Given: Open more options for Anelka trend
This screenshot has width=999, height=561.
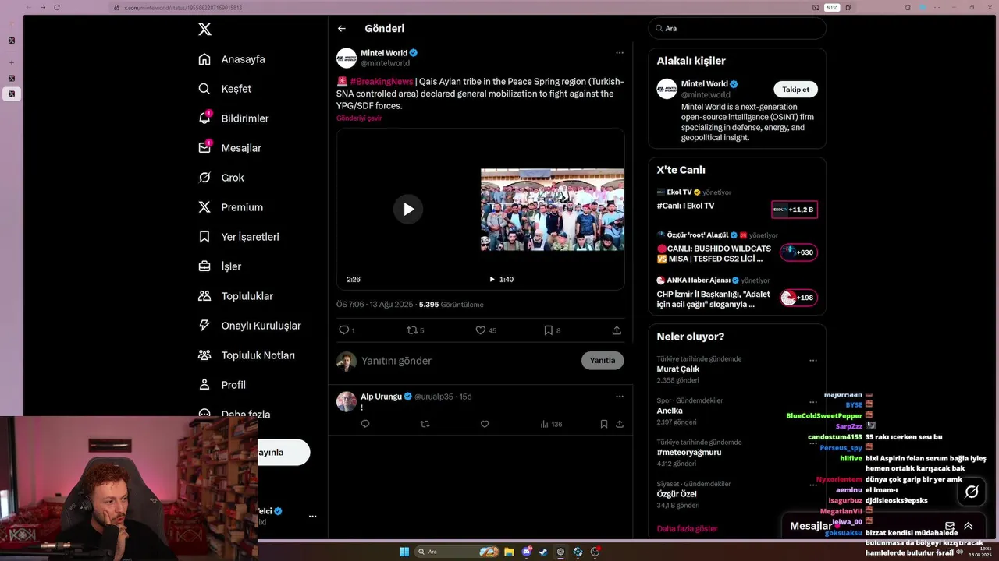Looking at the screenshot, I should click(x=813, y=402).
